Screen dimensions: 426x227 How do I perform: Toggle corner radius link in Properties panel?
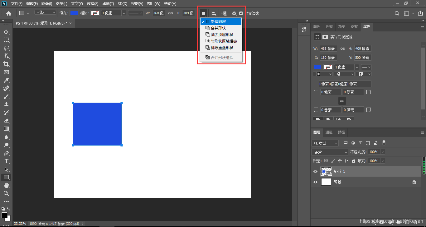point(342,101)
